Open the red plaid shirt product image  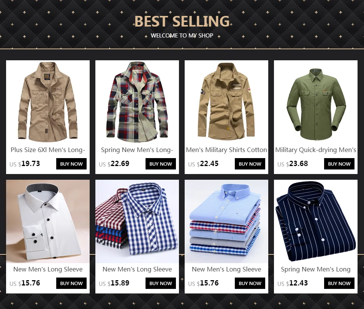tap(137, 102)
